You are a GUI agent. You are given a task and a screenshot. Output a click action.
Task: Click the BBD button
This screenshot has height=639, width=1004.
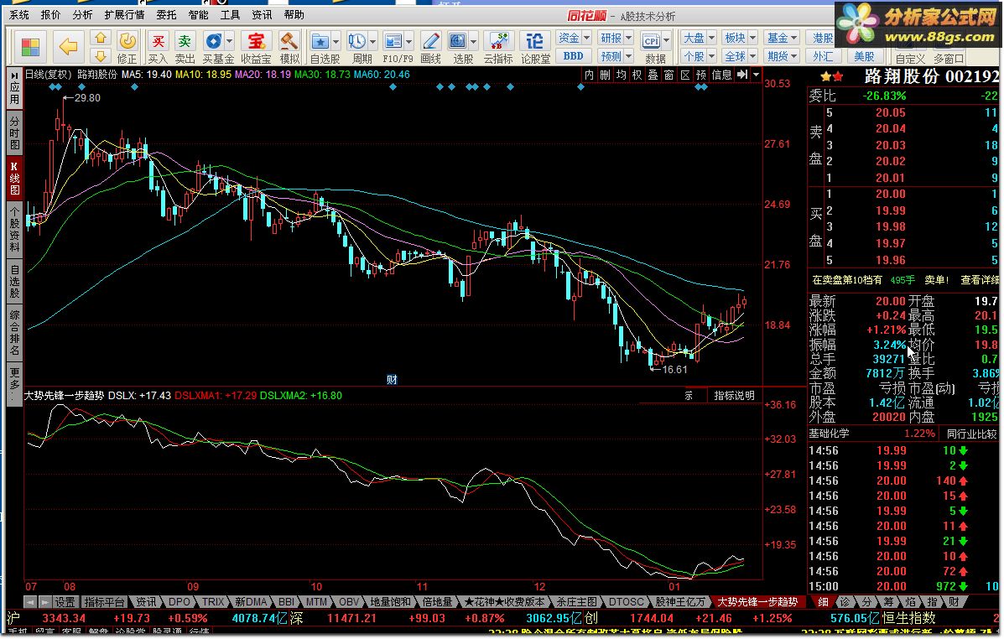click(x=573, y=56)
